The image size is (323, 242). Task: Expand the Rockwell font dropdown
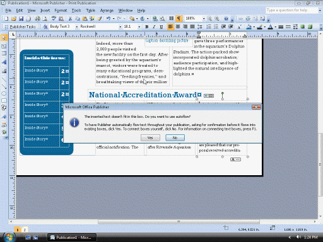[x=120, y=26]
